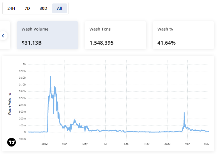Open the Wash Txns metric card
Viewport: 217px width, 154px height.
115,35
